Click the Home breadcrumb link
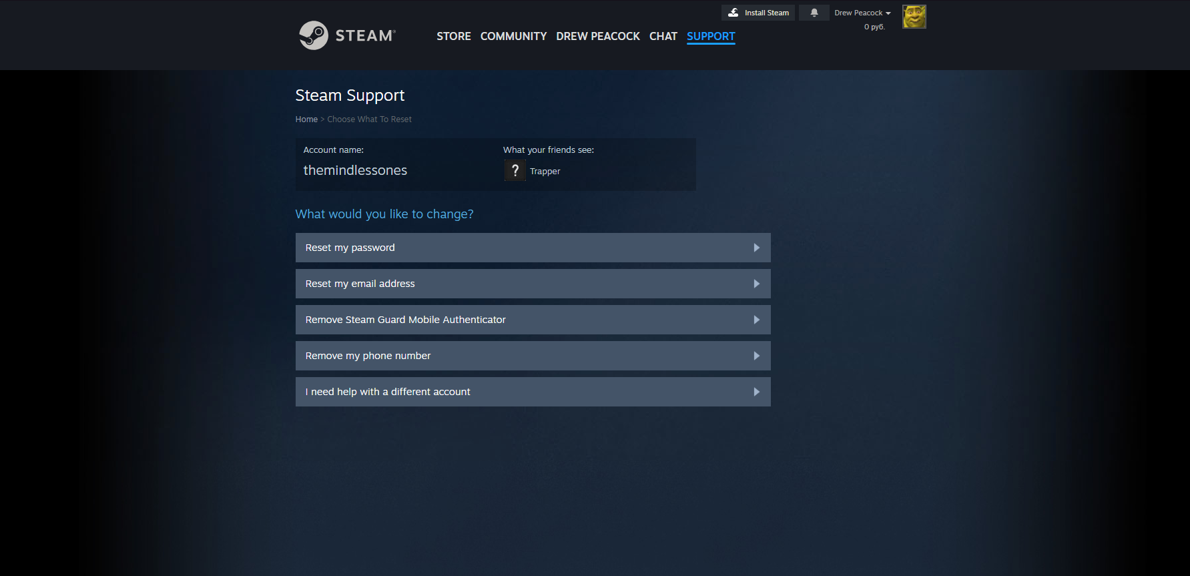Screen dimensions: 1190x576 click(306, 119)
